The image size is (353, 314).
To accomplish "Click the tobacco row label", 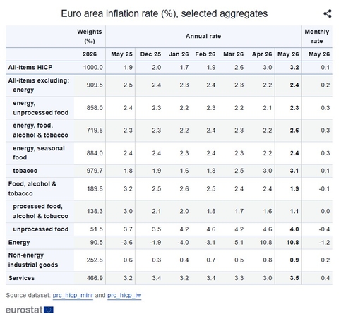I will pyautogui.click(x=25, y=171).
